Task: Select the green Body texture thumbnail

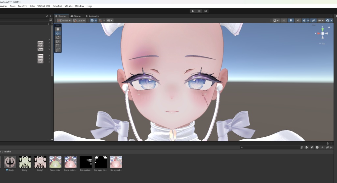Action: coord(25,162)
